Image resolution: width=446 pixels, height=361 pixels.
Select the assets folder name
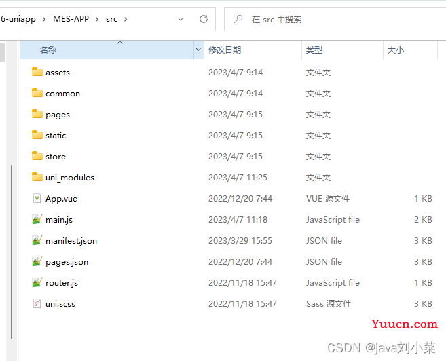[x=58, y=73]
